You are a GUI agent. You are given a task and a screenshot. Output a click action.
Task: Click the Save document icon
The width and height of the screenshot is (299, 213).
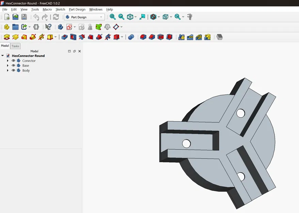coord(24,17)
